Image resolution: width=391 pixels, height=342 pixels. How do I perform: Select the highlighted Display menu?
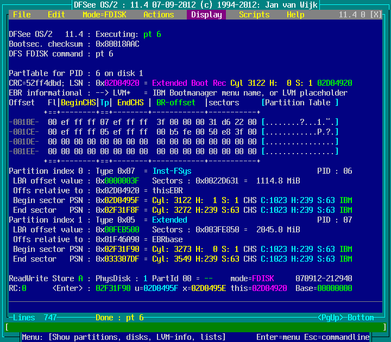click(206, 15)
